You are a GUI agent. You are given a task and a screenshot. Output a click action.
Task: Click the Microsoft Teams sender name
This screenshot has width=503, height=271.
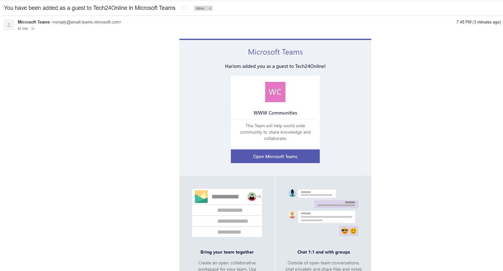click(34, 22)
